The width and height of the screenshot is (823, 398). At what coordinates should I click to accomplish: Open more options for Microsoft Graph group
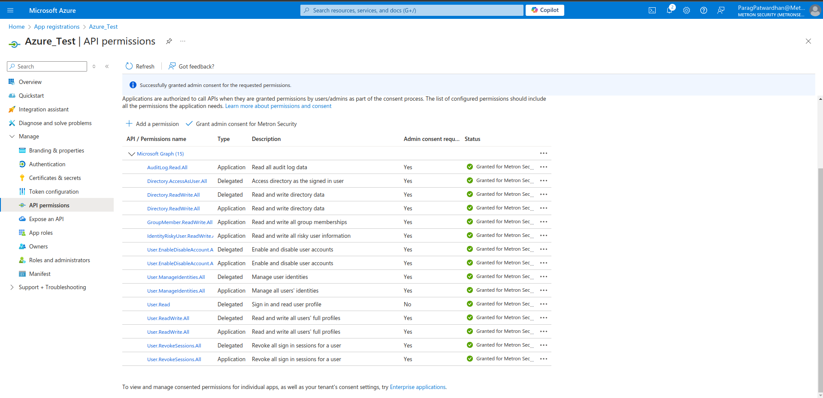(544, 153)
